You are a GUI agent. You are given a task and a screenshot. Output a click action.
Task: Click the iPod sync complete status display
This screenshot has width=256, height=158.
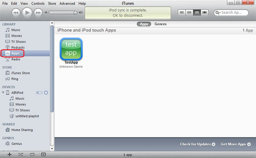click(128, 13)
